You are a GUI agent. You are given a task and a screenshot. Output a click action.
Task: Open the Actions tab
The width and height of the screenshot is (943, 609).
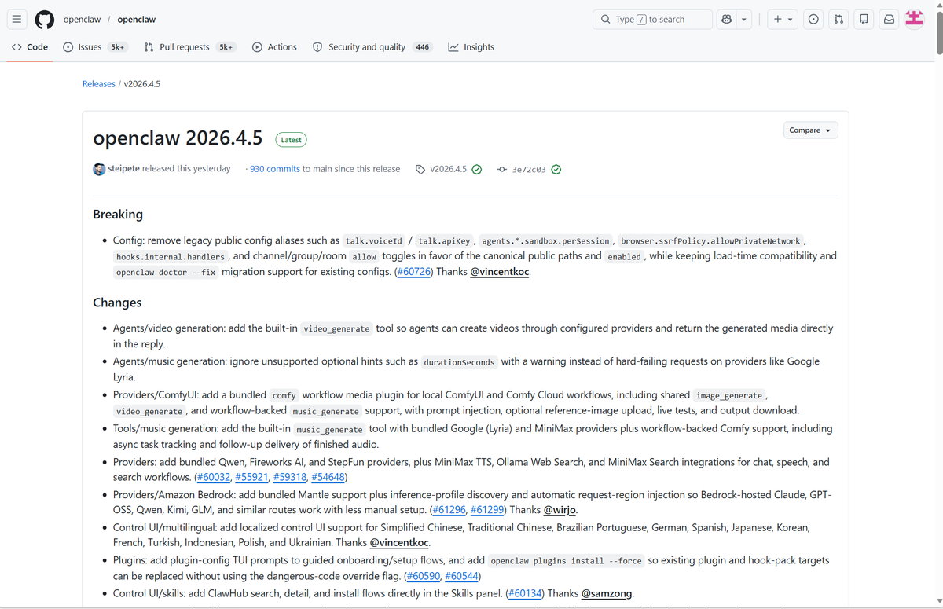coord(274,47)
